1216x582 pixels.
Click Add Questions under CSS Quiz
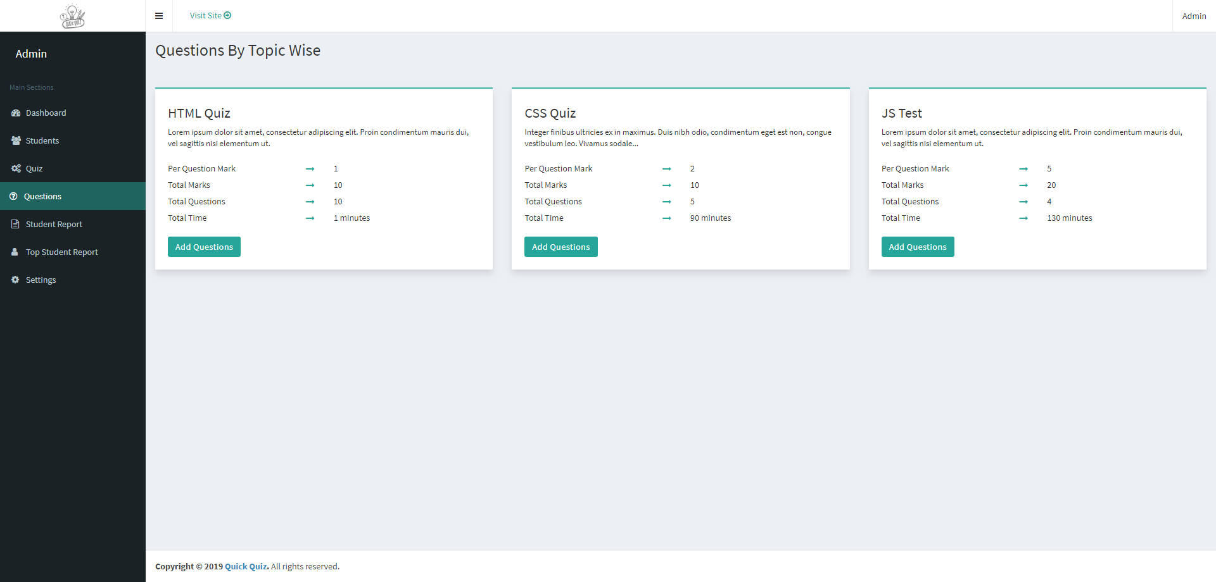pos(560,247)
